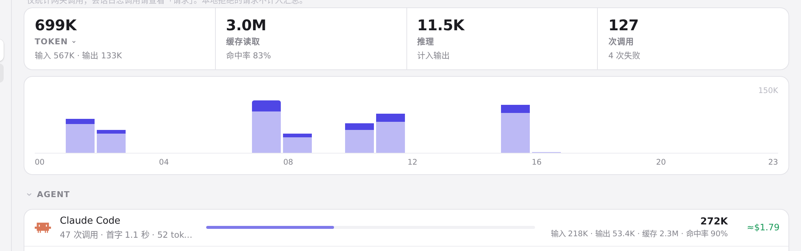Click the 00 hour axis label
The image size is (801, 251).
point(40,162)
